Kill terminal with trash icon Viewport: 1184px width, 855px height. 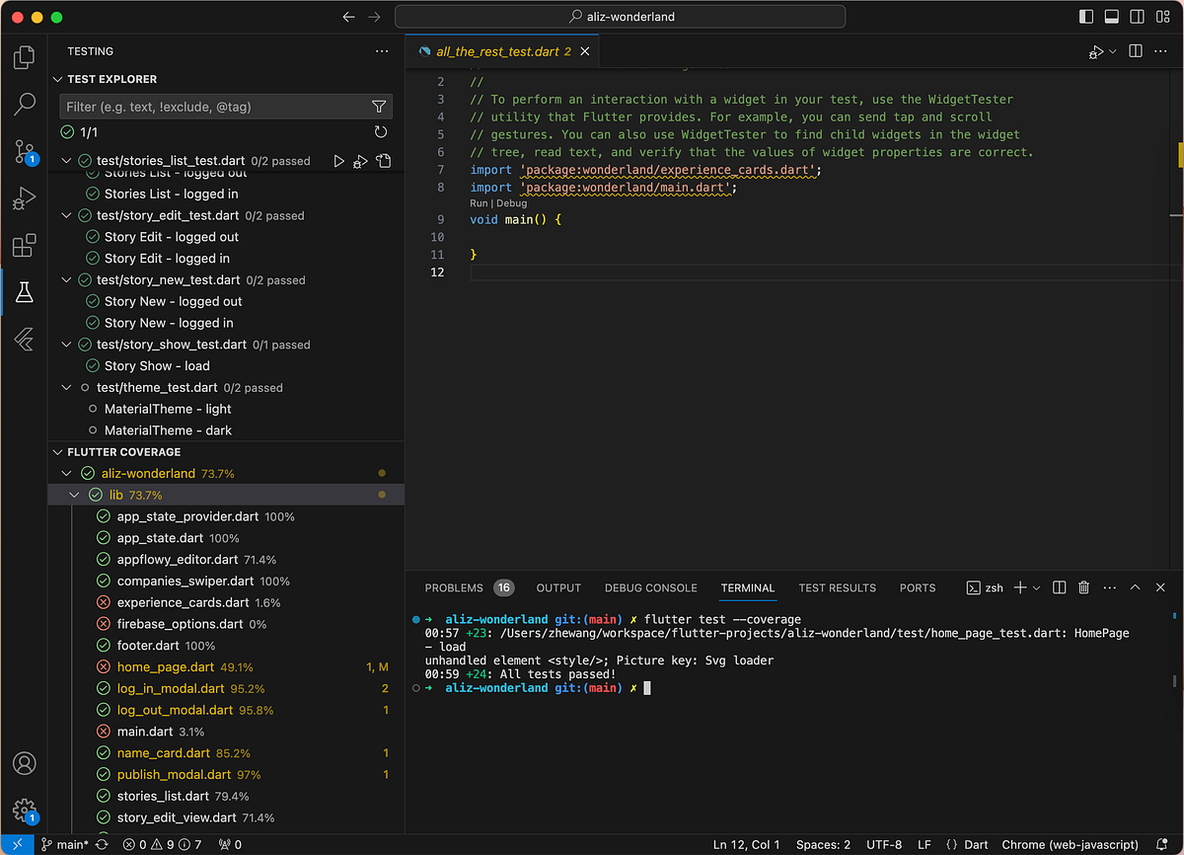point(1083,587)
